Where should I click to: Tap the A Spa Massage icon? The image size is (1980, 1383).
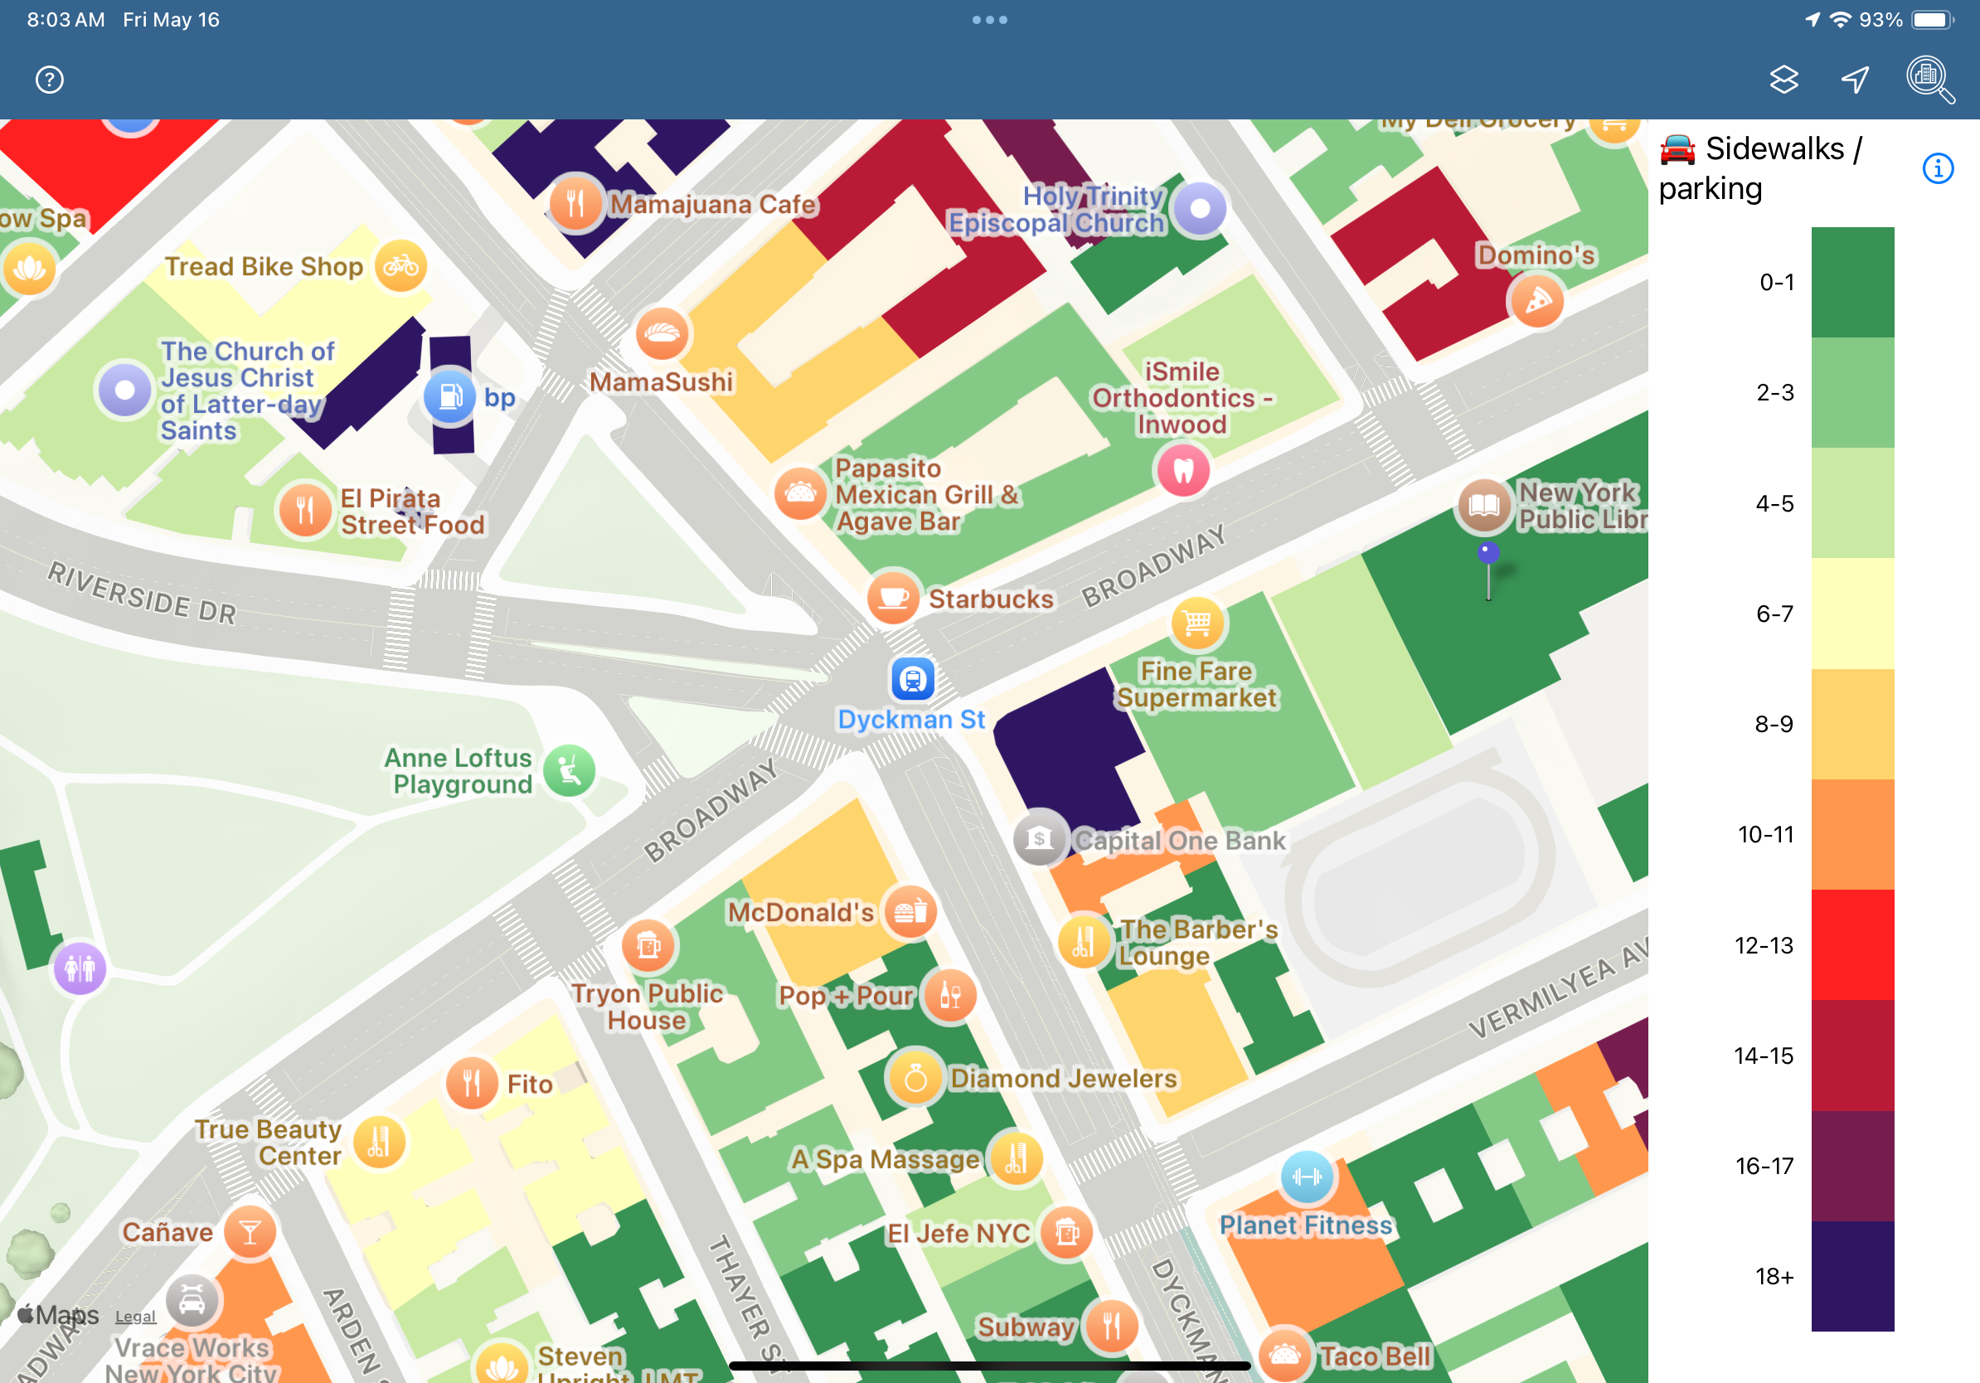pos(1016,1159)
